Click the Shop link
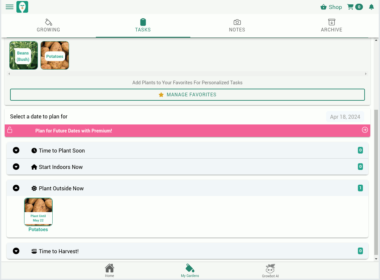 pyautogui.click(x=331, y=7)
